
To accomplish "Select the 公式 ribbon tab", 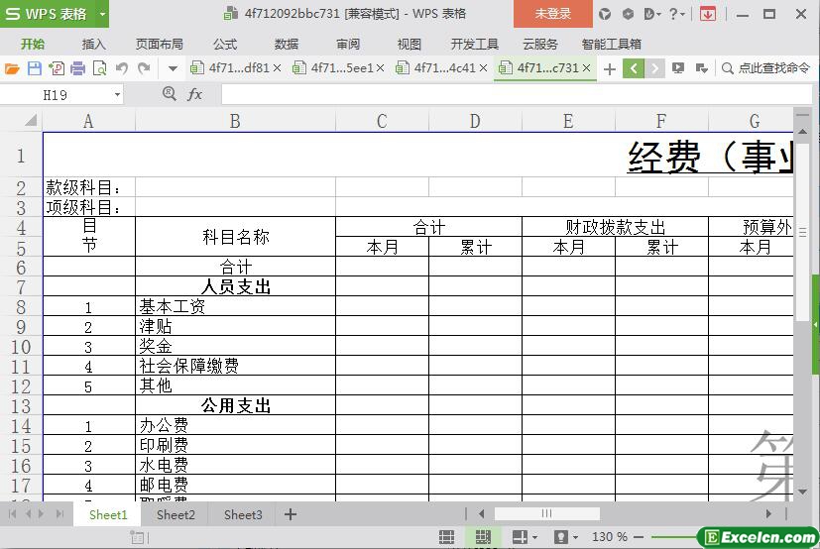I will 225,44.
